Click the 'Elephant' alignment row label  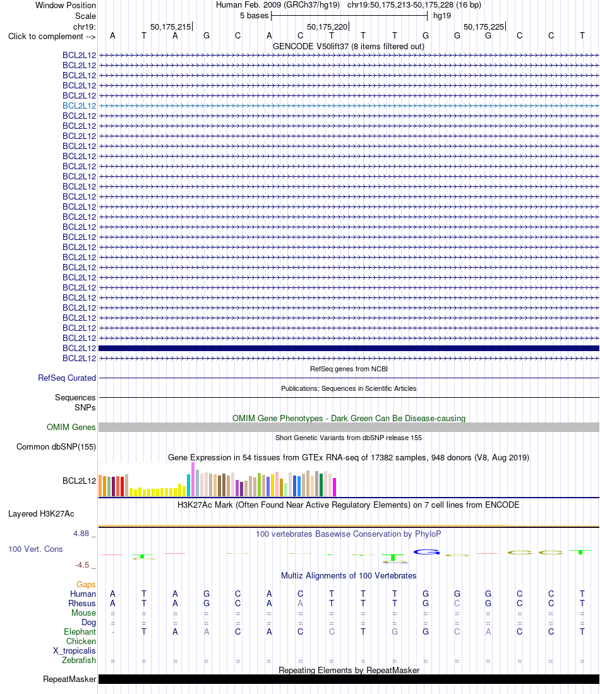pyautogui.click(x=80, y=632)
